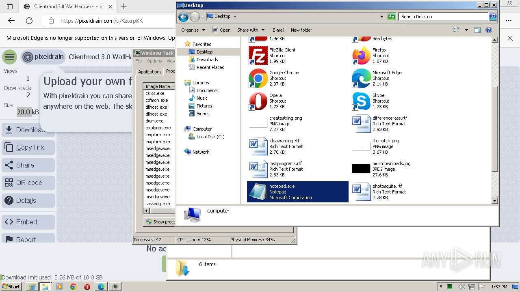Click in Search Desktop field
Image resolution: width=520 pixels, height=292 pixels.
tap(444, 17)
